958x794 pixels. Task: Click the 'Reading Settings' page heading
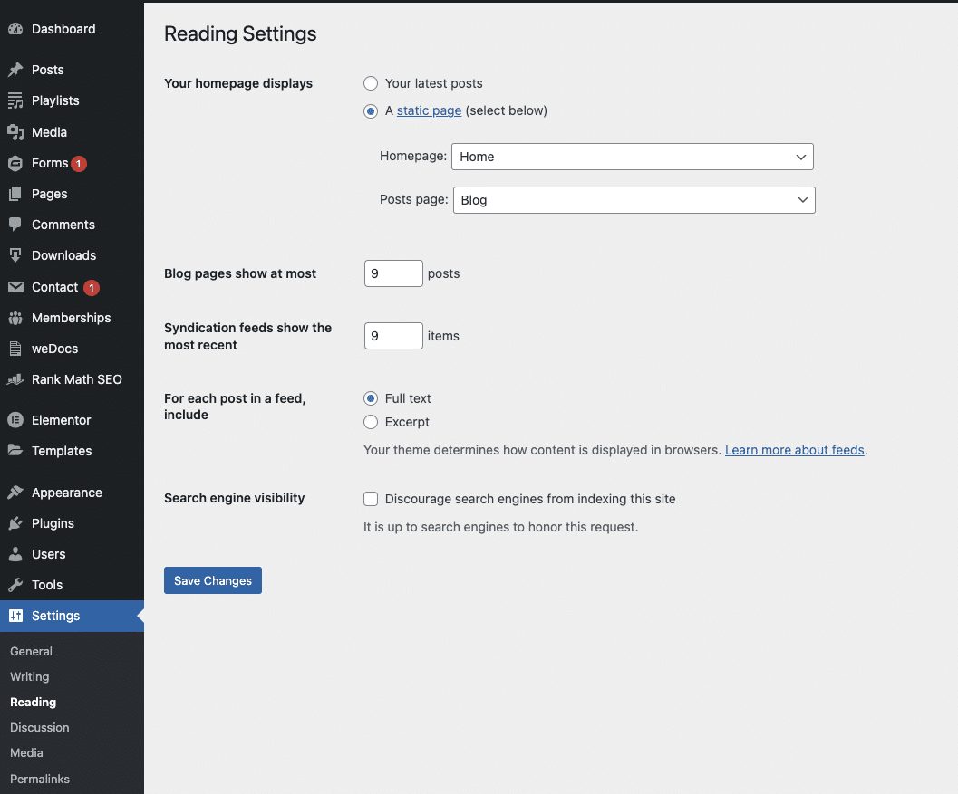pos(240,34)
